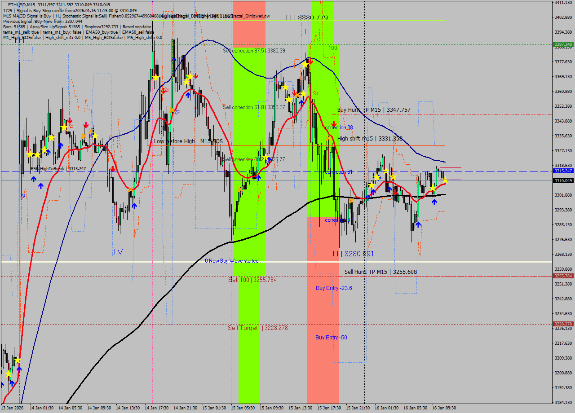Click the blue IV wave marker
This screenshot has width=575, height=413.
click(118, 252)
